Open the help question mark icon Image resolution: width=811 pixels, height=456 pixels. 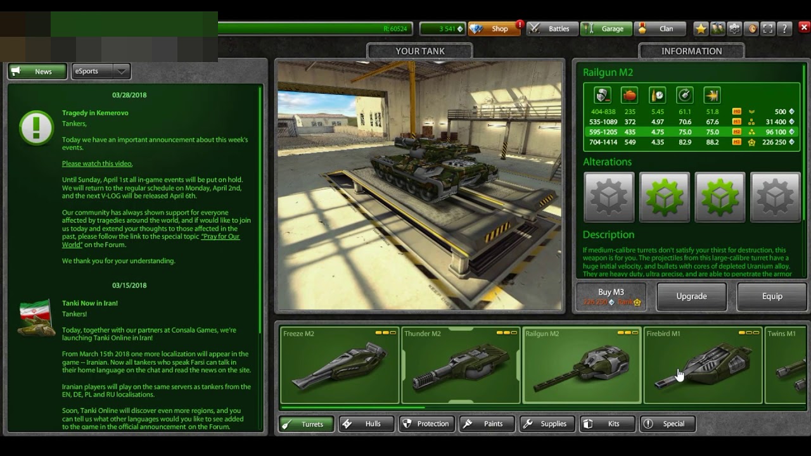click(x=785, y=28)
